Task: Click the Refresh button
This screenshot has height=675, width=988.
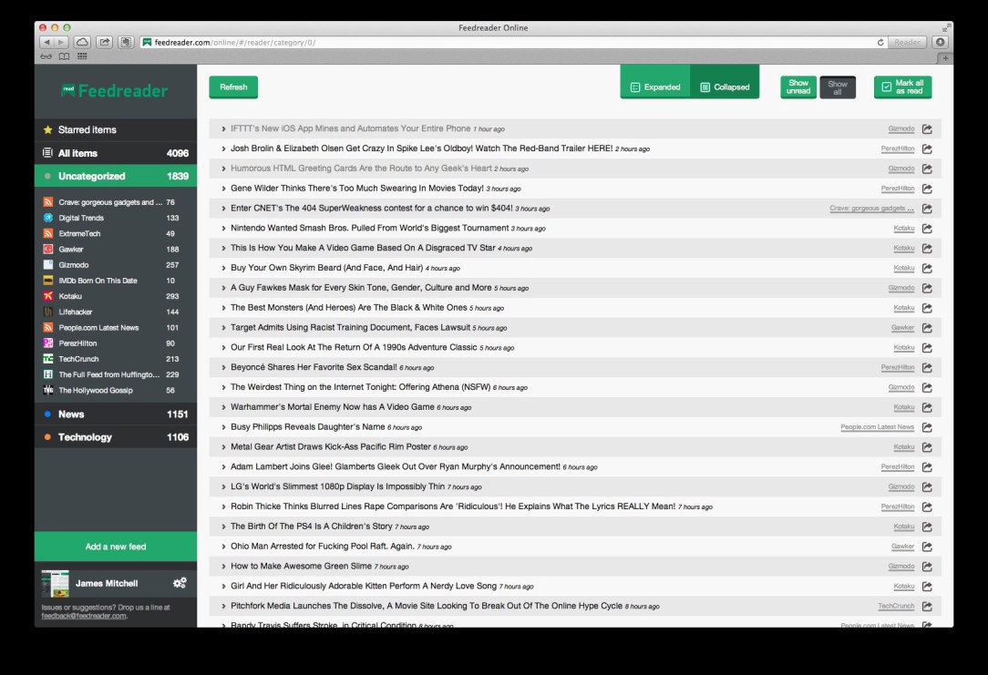Action: pyautogui.click(x=233, y=87)
